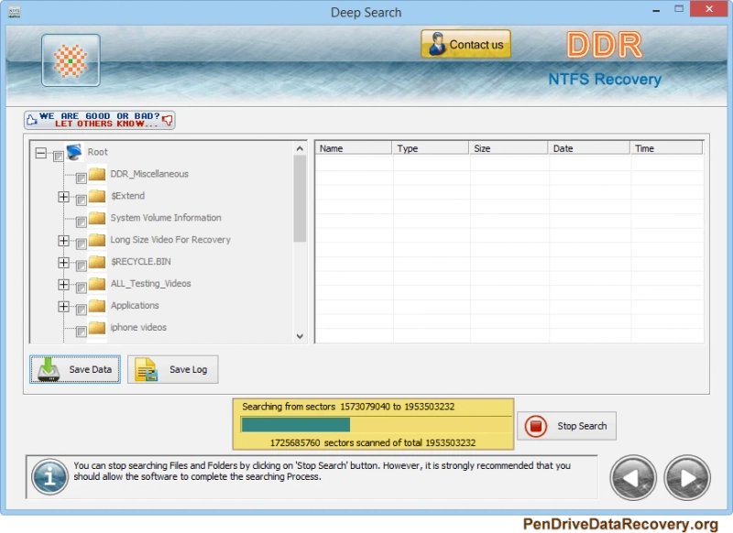Click the blue information icon
The width and height of the screenshot is (733, 533).
pyautogui.click(x=49, y=477)
